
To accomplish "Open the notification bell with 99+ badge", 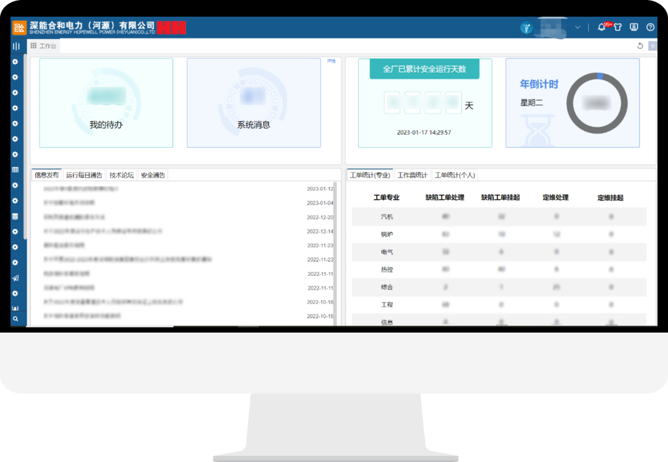I will click(x=602, y=27).
